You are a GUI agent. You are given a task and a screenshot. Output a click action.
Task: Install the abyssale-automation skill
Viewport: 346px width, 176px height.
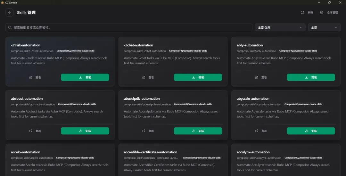pos(311,131)
